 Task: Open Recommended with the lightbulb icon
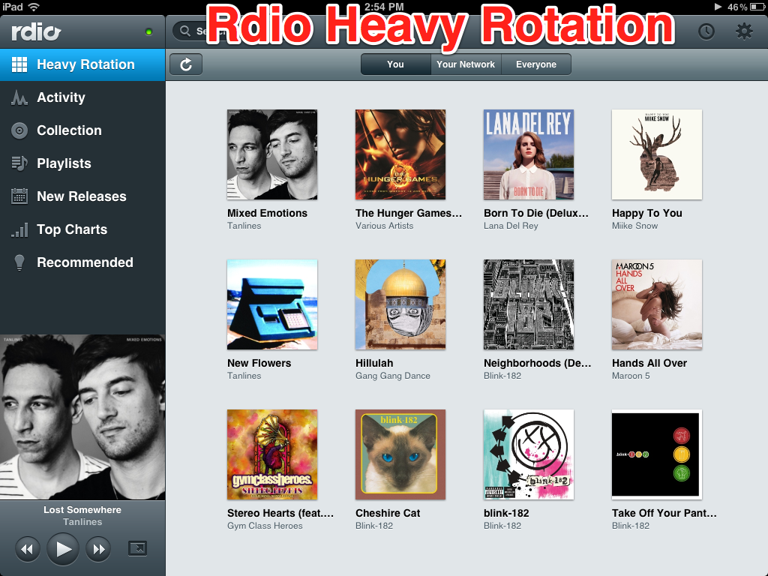82,262
